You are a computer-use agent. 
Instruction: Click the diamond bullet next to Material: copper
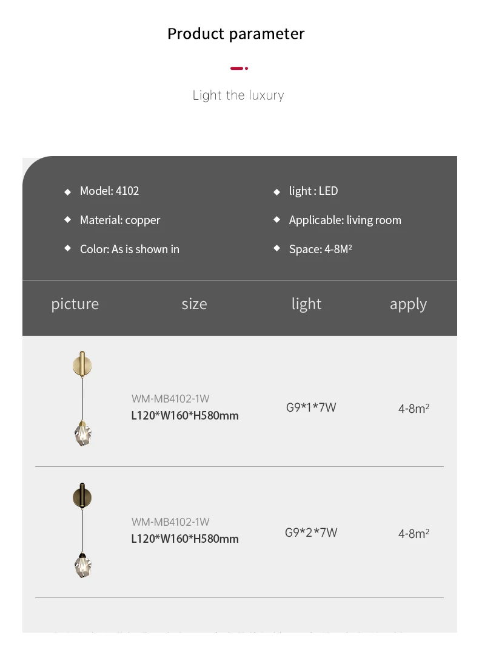pos(67,220)
